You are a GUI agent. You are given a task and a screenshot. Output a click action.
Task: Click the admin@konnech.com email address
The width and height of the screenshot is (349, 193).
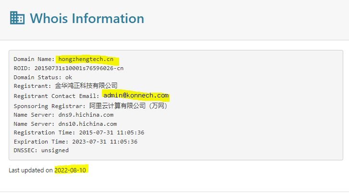[136, 96]
